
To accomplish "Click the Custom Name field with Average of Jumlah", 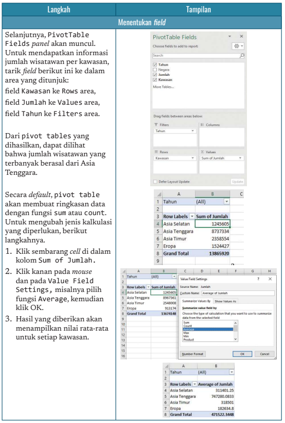I will [x=238, y=293].
